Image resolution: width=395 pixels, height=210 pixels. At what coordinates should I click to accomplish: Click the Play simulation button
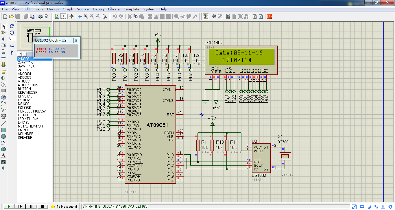tap(9, 207)
